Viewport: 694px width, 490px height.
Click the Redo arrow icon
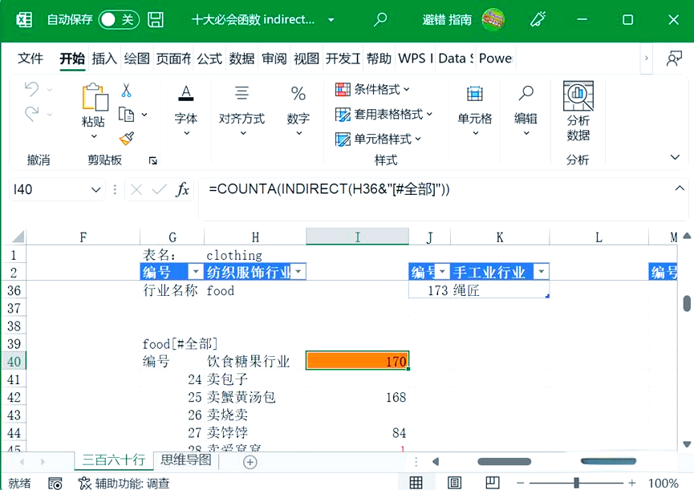[31, 114]
